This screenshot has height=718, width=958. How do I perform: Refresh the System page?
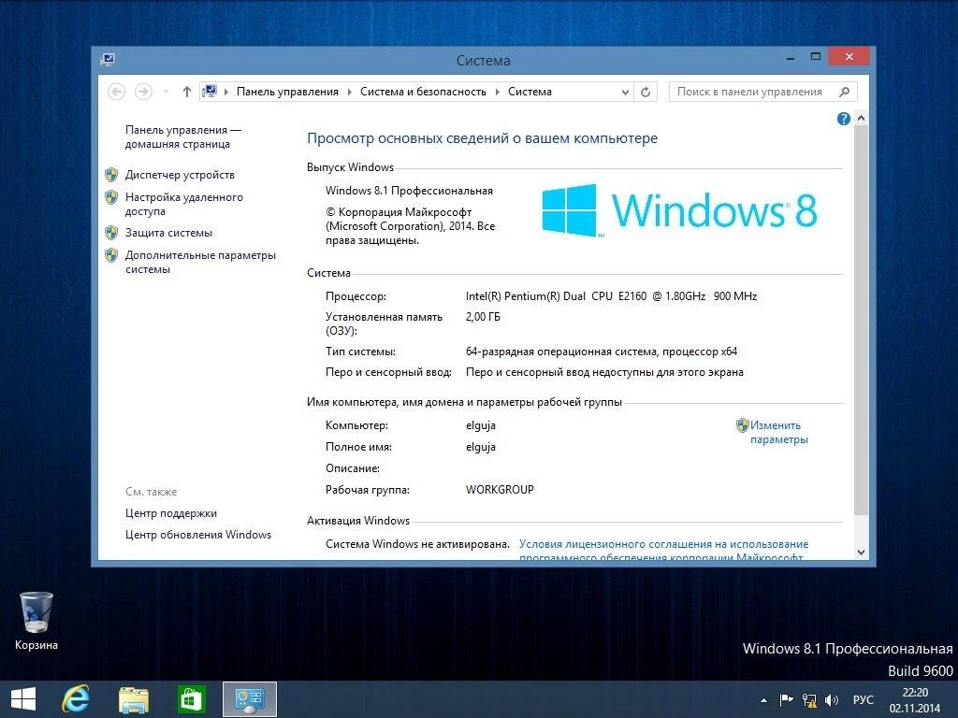(646, 93)
